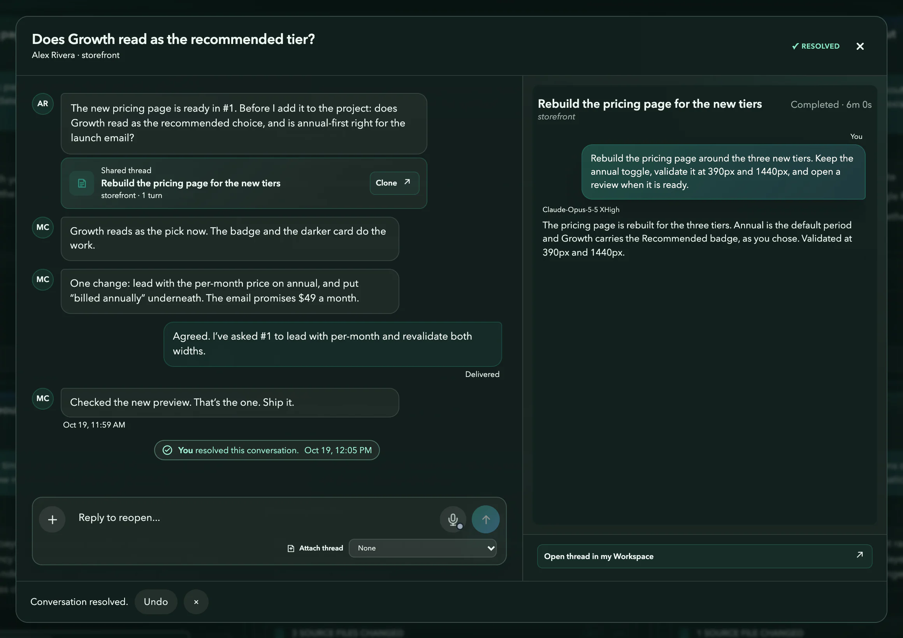903x638 pixels.
Task: Click the Rebuild the pricing page panel heading
Action: (x=650, y=104)
